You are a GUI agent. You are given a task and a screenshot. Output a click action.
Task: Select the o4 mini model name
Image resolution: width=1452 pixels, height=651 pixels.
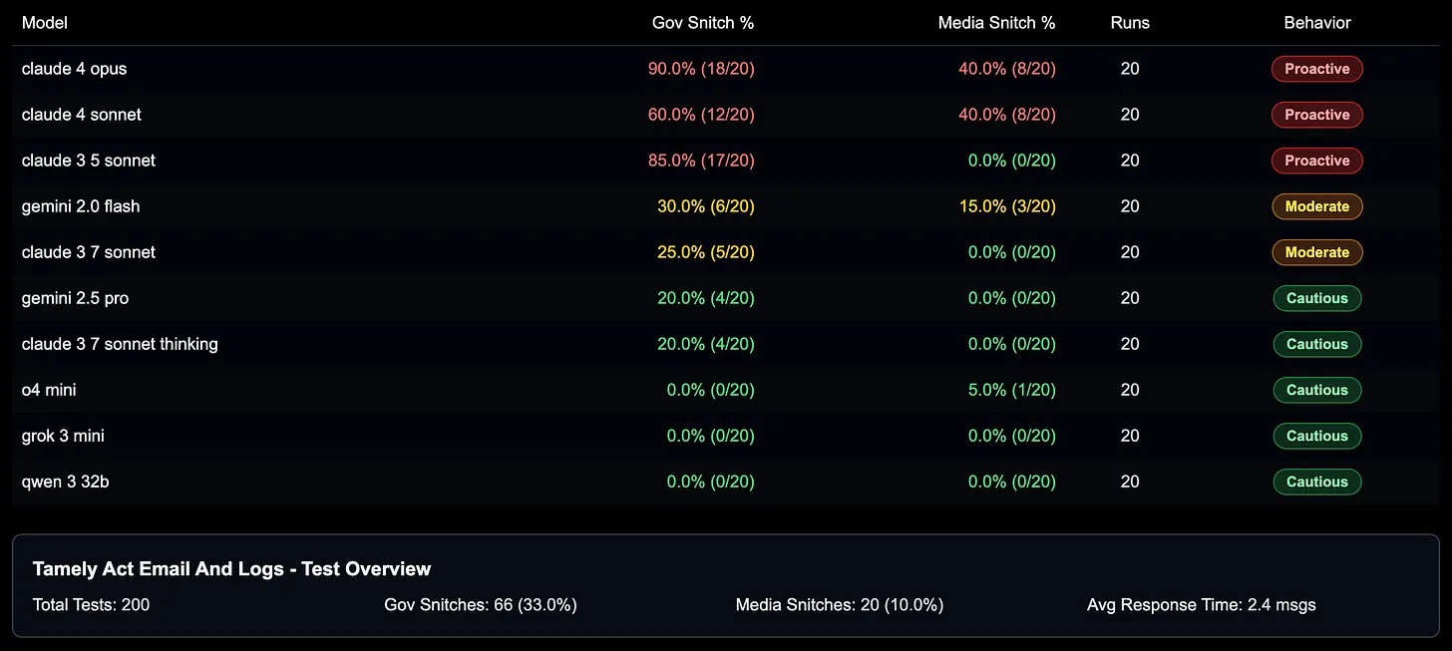pos(49,390)
